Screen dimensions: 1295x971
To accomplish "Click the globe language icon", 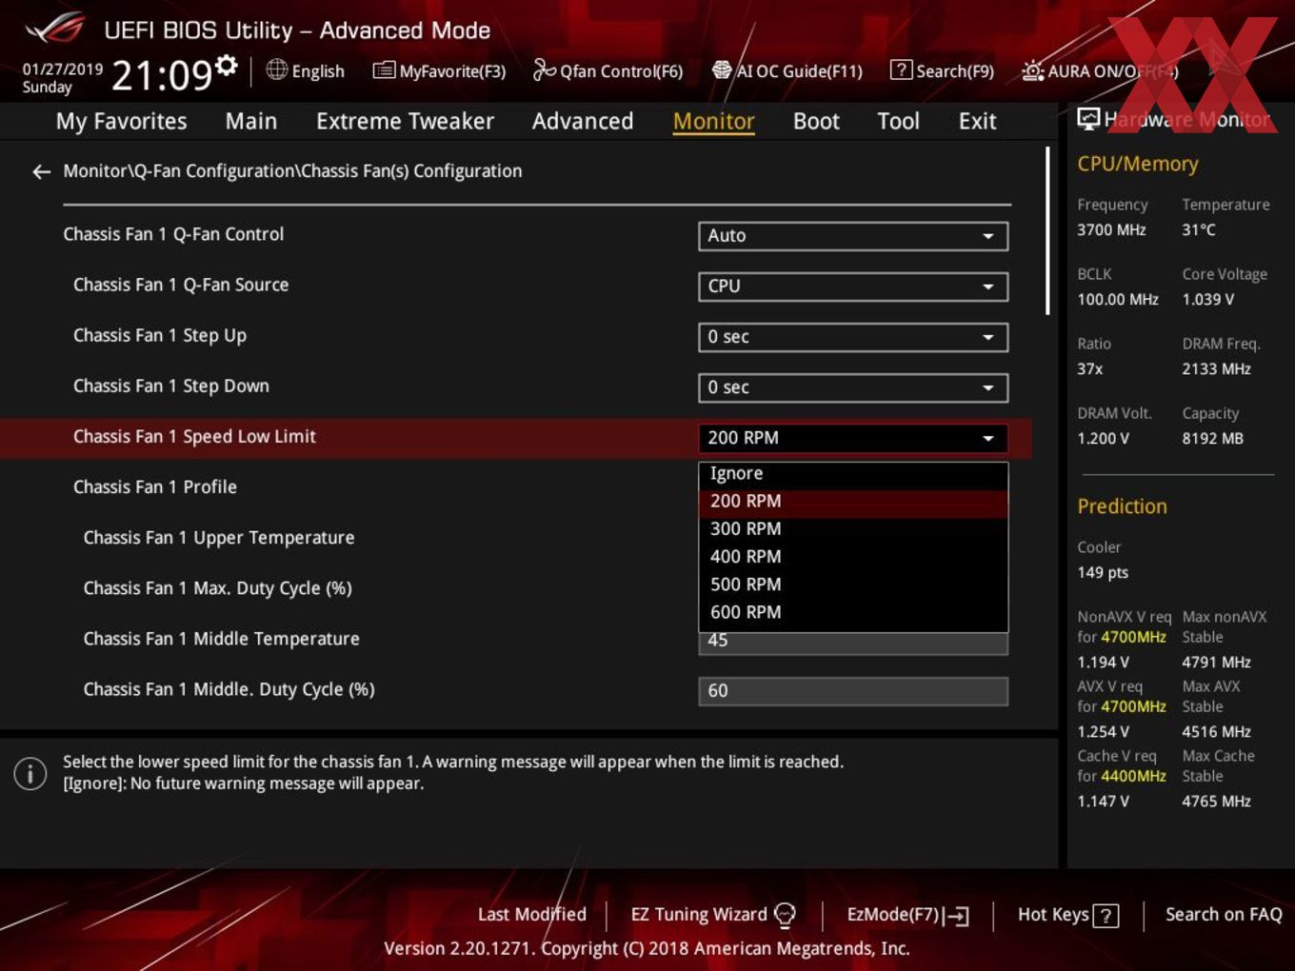I will 276,69.
